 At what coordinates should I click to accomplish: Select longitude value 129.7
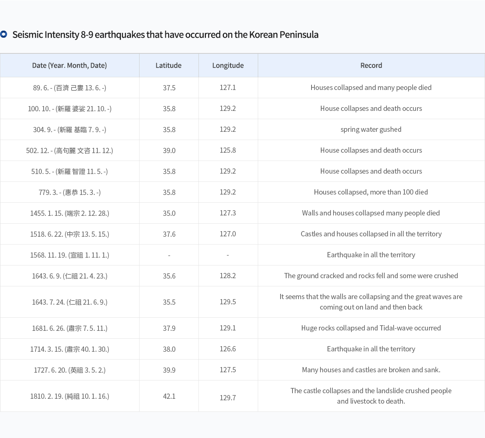tap(228, 398)
